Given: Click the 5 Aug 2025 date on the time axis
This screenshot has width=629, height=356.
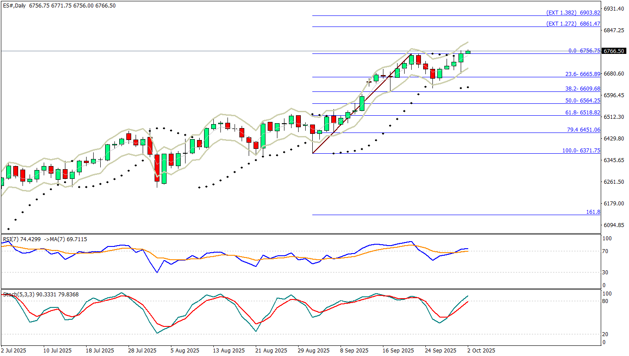Looking at the screenshot, I should coord(183,351).
